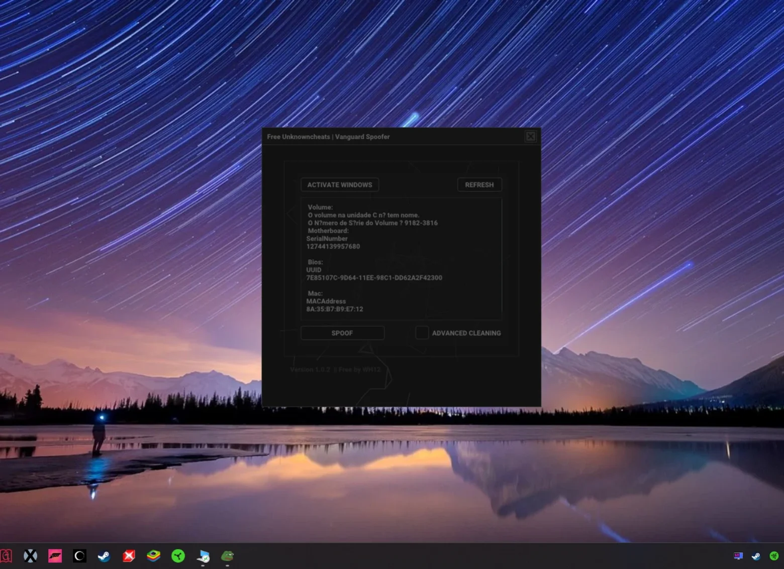The image size is (784, 569).
Task: Click the BIOS UUID value 7E85107C-9D64-11EE-98C1-DD62A2F42300
Action: [374, 277]
